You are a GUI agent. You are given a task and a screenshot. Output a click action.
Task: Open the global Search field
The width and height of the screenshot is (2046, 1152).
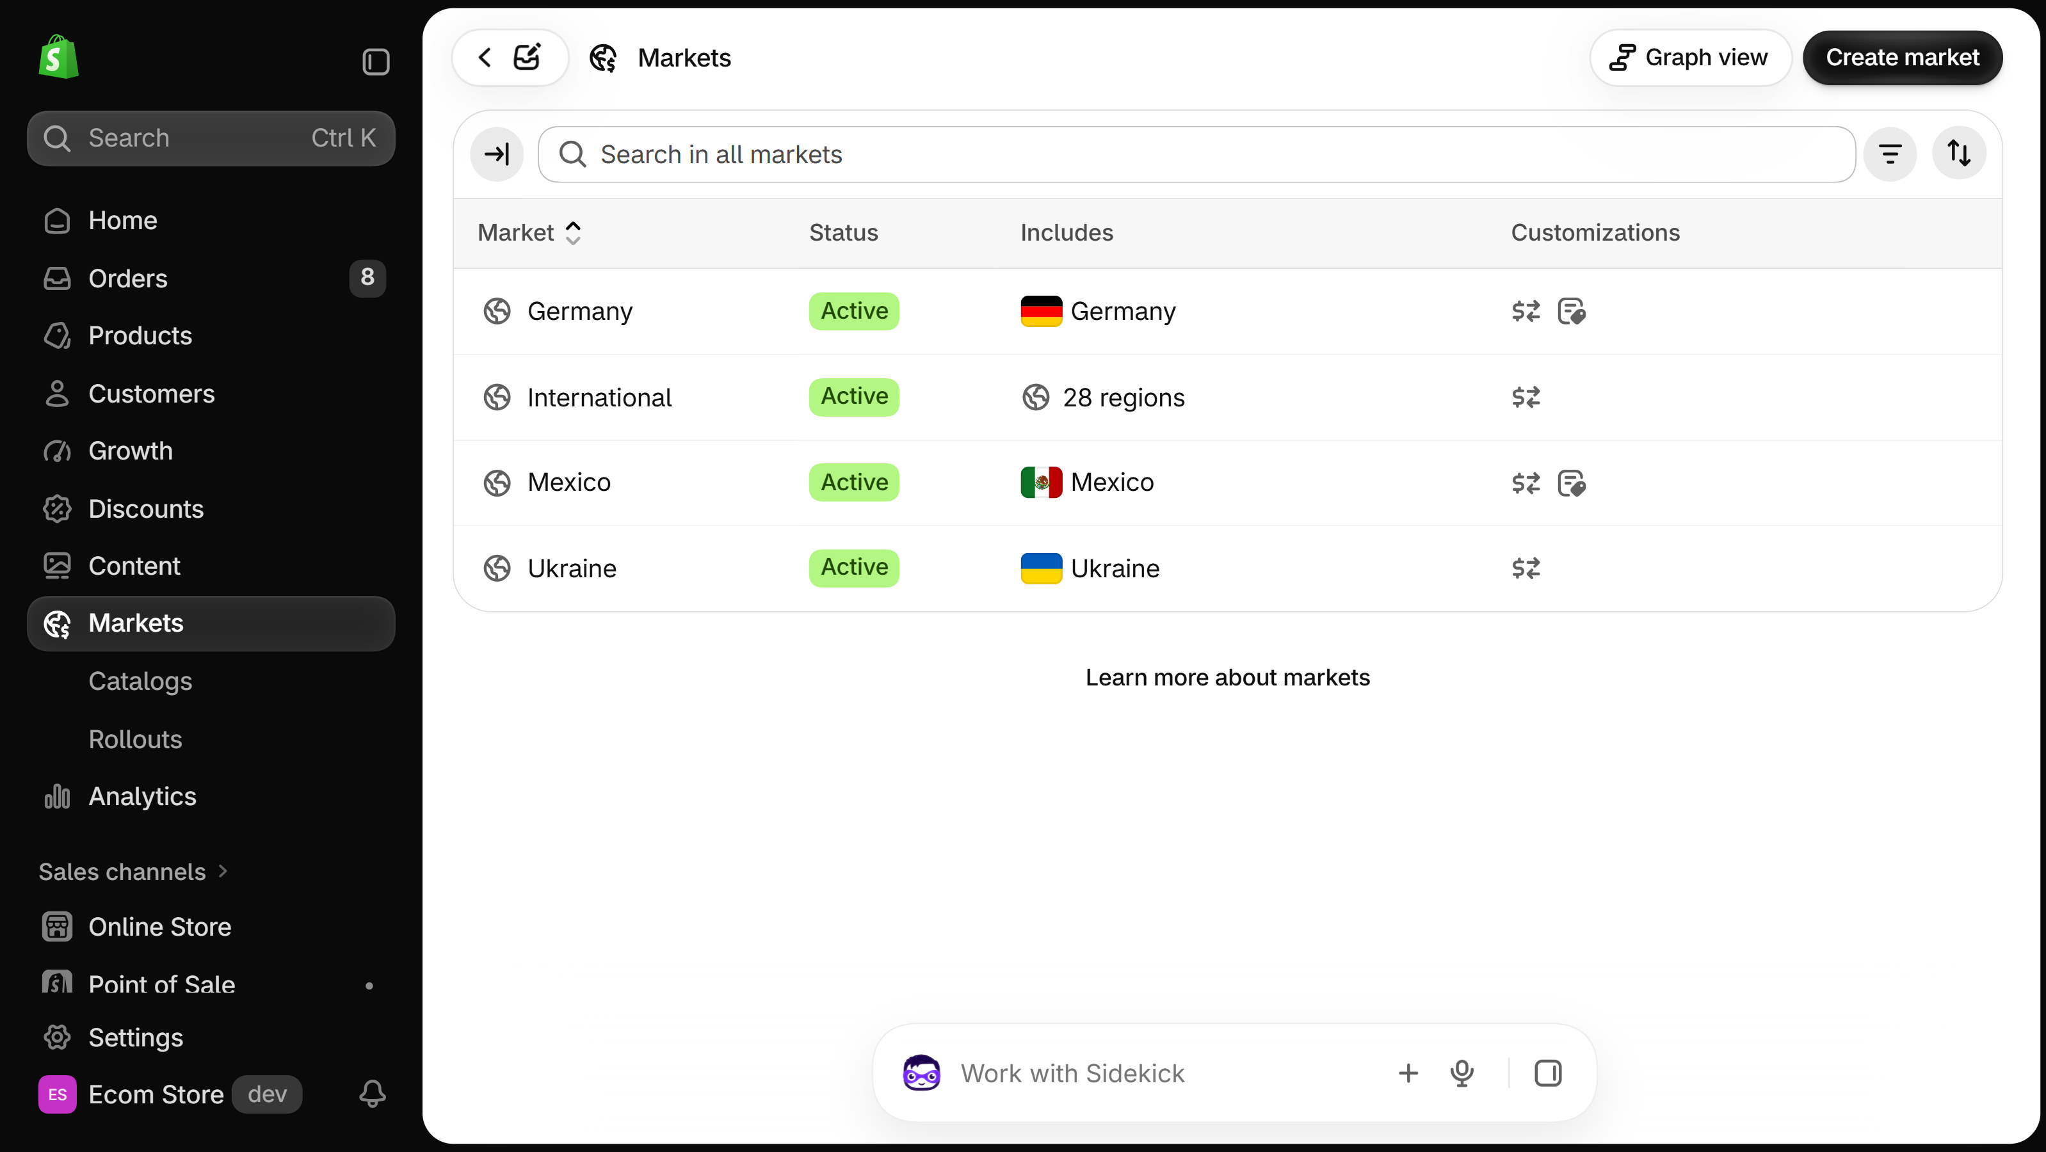pos(211,138)
